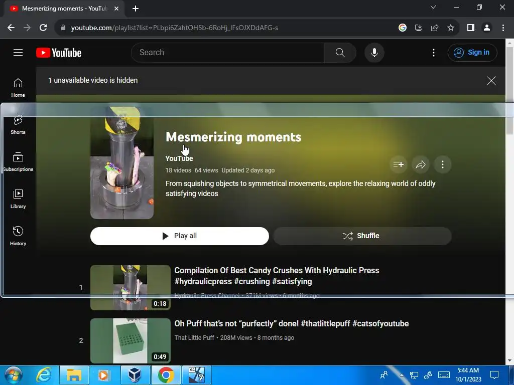Viewport: 514px width, 385px height.
Task: Go to Home in the sidebar
Action: 18,88
